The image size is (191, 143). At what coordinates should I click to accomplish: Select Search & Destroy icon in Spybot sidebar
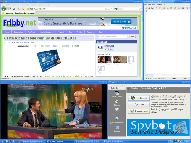pyautogui.click(x=117, y=93)
